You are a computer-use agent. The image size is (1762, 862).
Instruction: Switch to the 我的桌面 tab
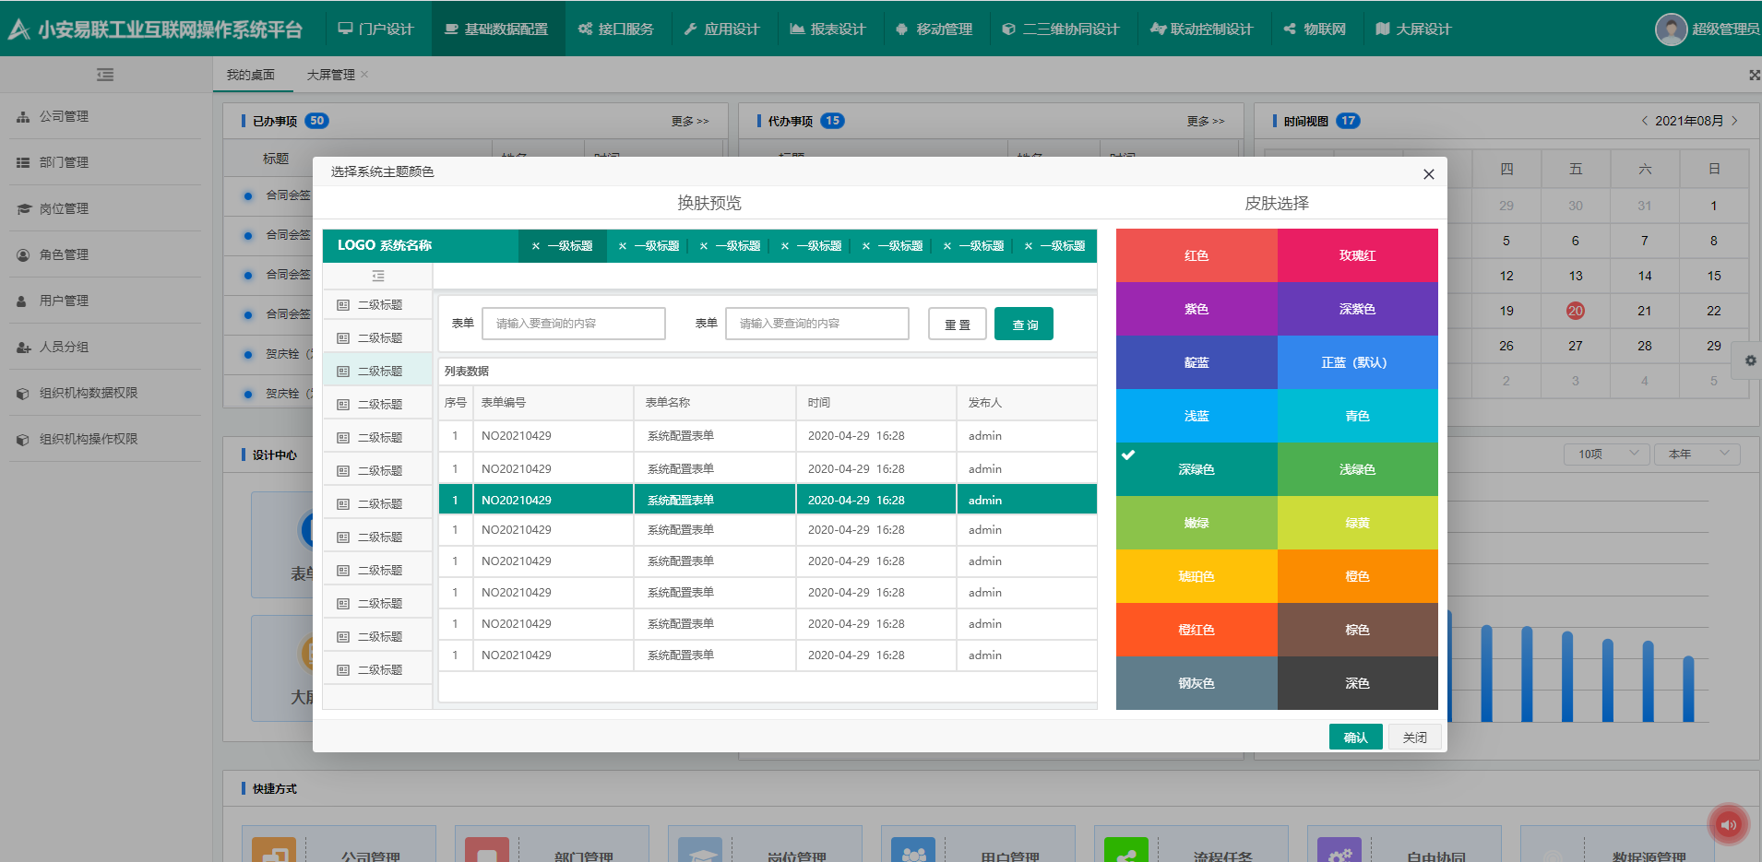[251, 75]
